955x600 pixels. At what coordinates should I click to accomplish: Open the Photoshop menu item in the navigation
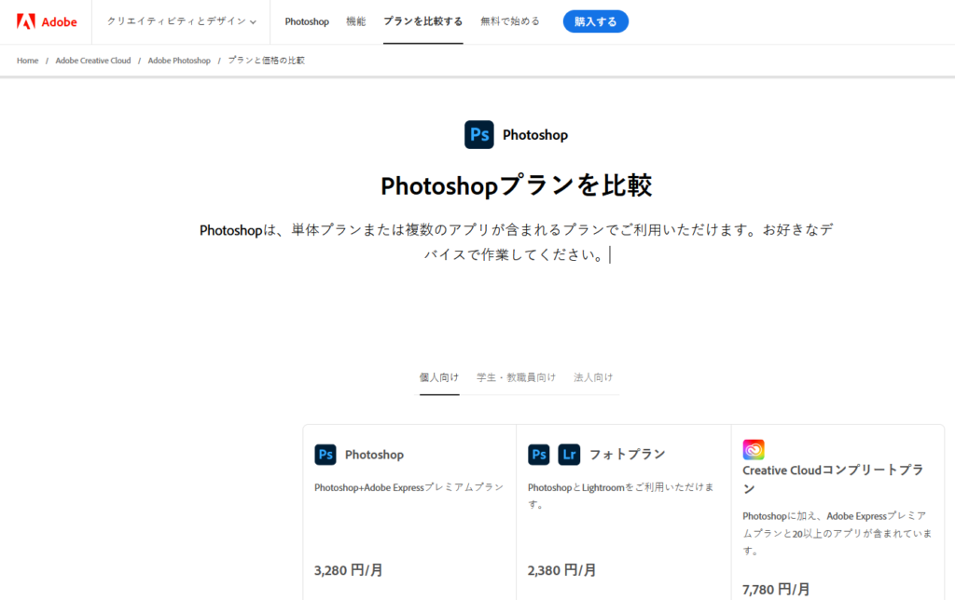coord(307,20)
